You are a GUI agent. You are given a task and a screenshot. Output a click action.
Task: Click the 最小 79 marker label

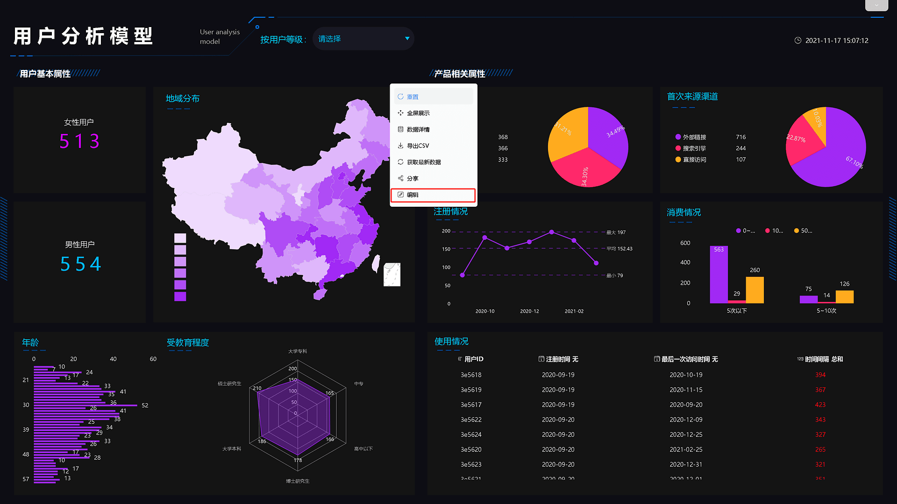coord(614,276)
